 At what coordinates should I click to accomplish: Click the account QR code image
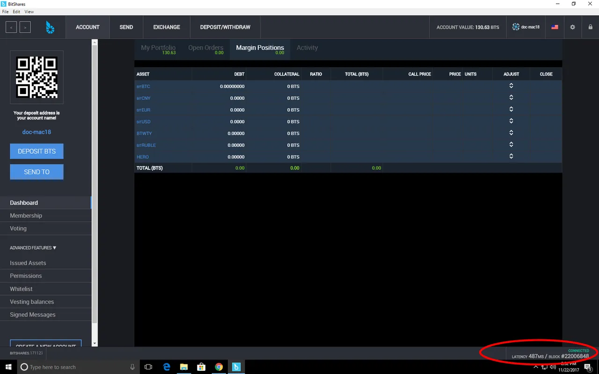[x=37, y=77]
